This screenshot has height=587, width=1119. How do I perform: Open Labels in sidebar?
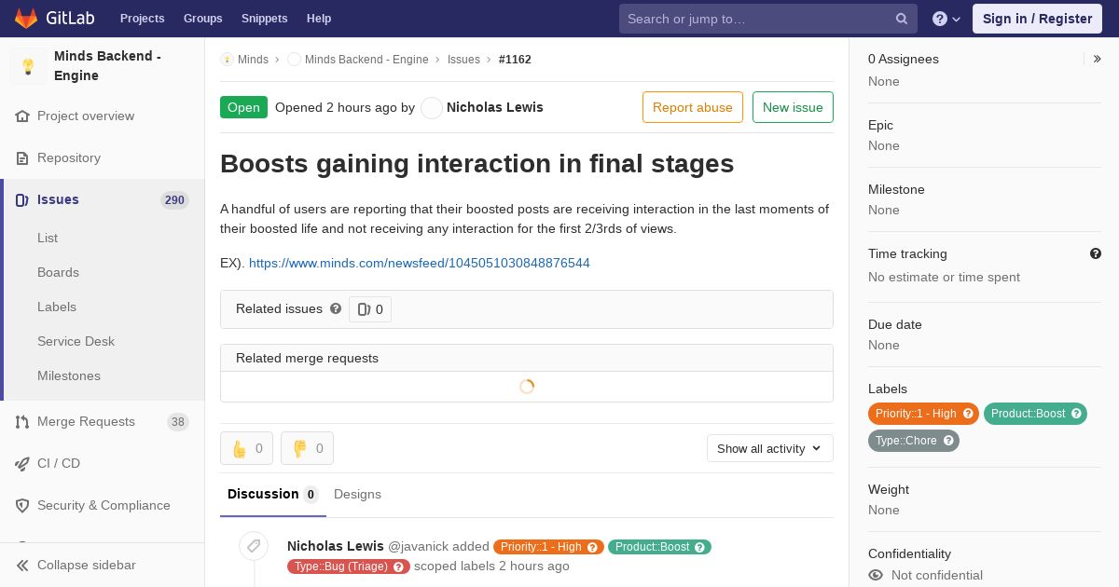click(x=57, y=307)
